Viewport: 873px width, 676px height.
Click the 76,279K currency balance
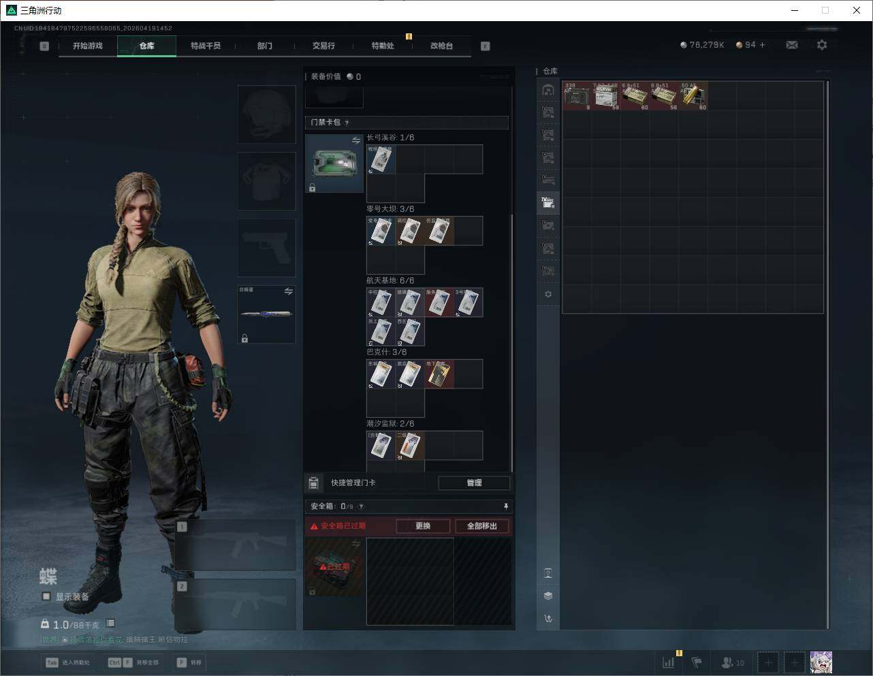[x=702, y=45]
